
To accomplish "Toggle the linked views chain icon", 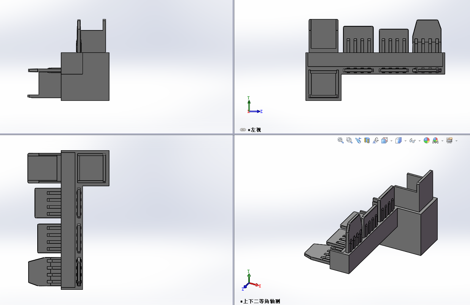I will point(243,130).
